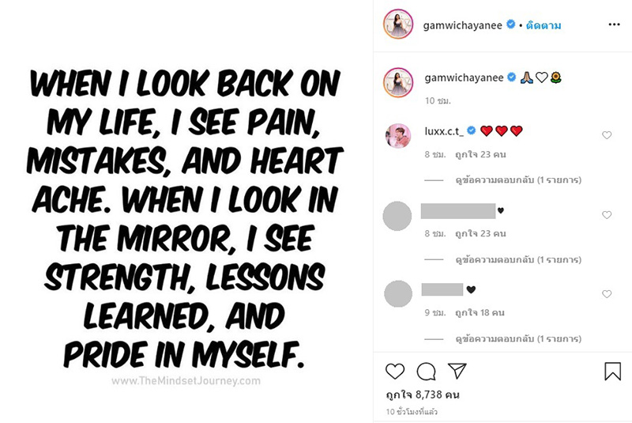Screen dimensions: 632x423
Task: Save the post with the bookmark icon
Action: coord(613,372)
